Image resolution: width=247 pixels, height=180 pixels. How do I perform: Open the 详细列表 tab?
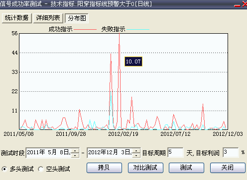point(48,18)
